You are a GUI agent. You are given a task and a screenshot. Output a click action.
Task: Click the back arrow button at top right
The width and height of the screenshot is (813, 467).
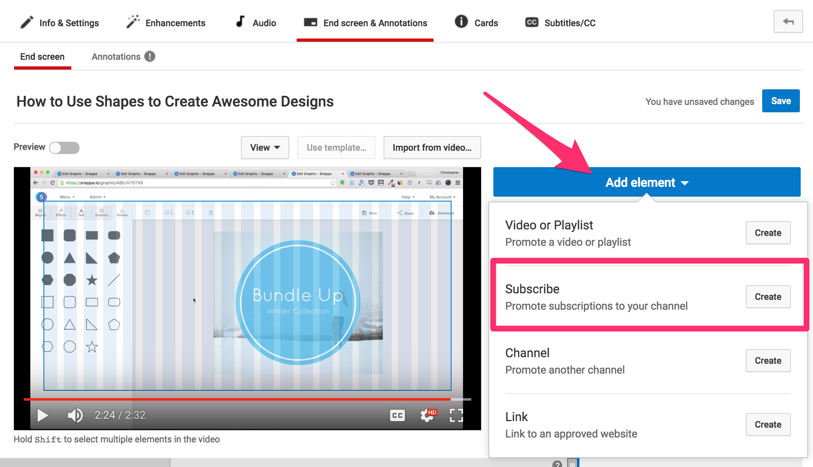[788, 21]
